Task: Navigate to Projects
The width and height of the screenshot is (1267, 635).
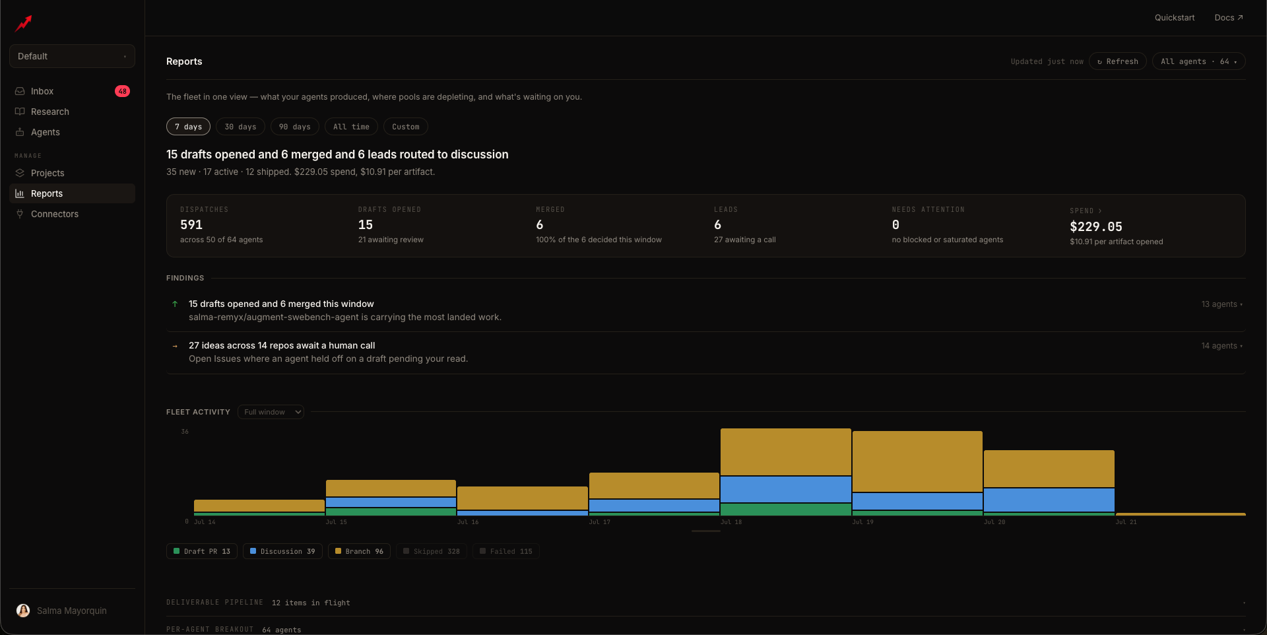Action: click(x=72, y=173)
